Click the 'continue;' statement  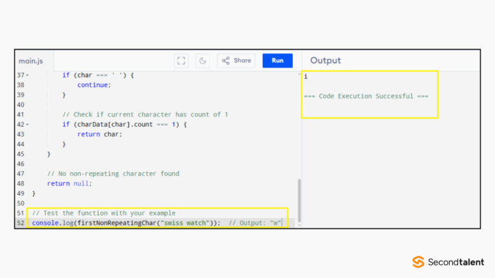click(94, 85)
